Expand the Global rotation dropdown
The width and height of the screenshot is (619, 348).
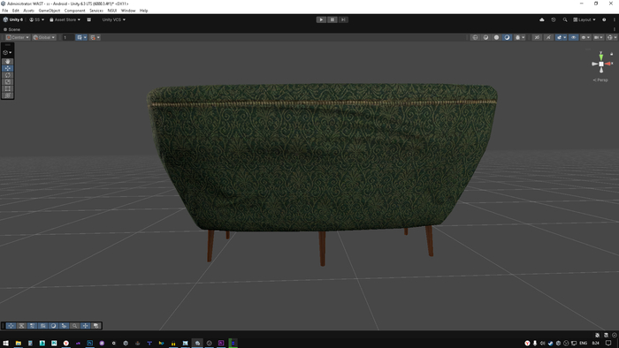pyautogui.click(x=44, y=37)
